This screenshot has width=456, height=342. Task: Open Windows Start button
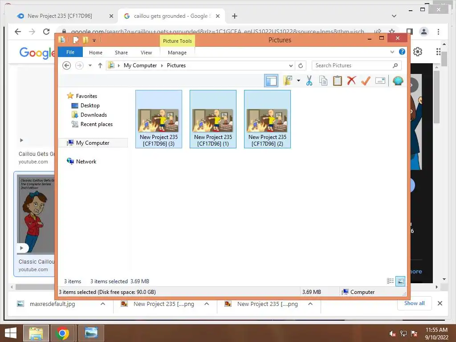coord(11,333)
